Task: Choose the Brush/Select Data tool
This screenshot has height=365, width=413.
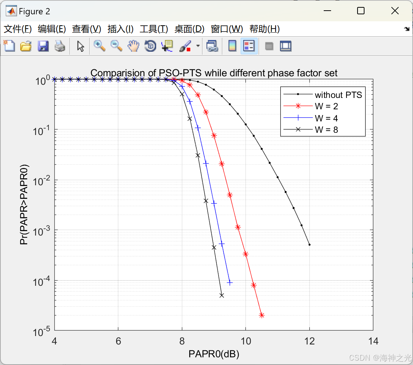Action: 185,46
